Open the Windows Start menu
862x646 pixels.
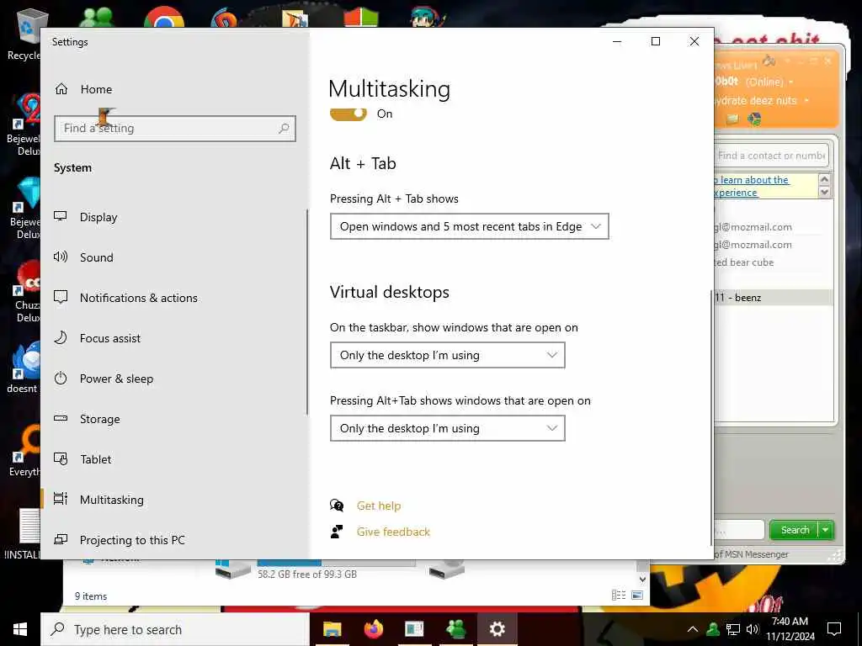[x=20, y=629]
